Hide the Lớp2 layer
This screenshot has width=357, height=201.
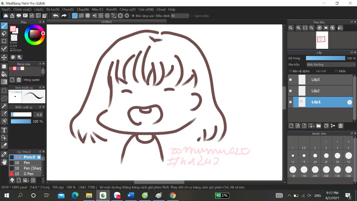[x=290, y=91]
